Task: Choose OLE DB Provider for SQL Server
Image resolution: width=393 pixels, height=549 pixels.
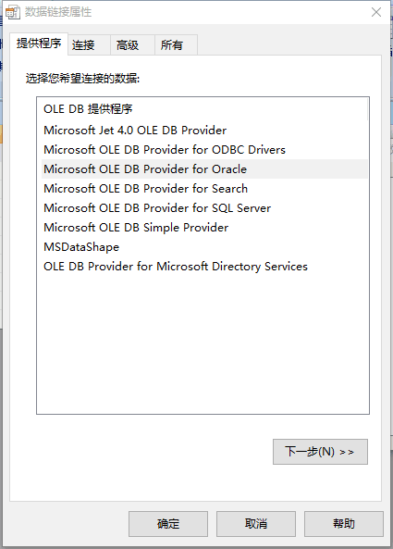Action: coord(204,208)
